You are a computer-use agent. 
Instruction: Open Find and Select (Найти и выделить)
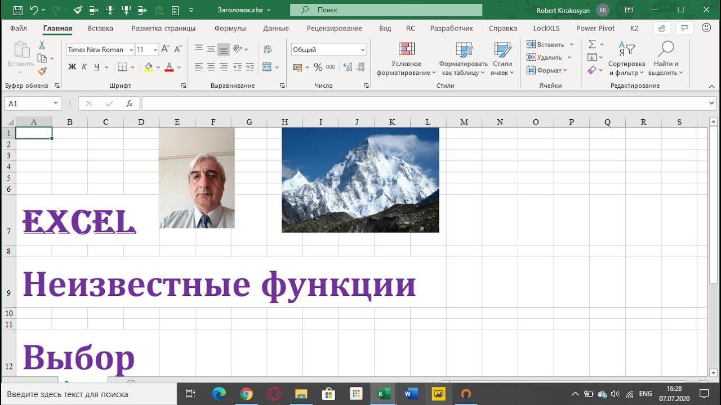pos(666,59)
